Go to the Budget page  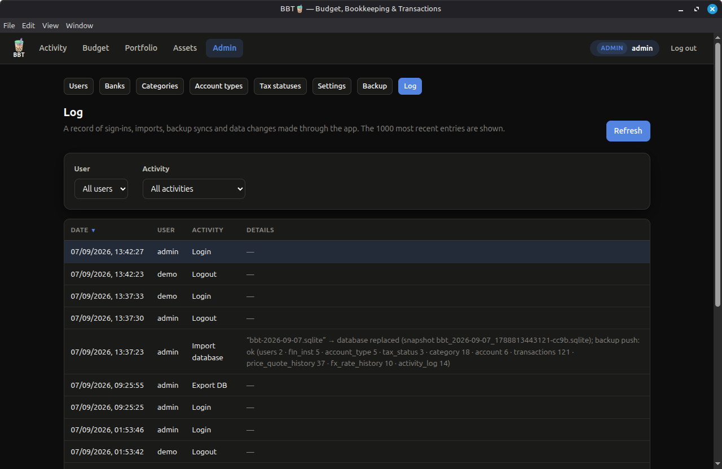96,48
